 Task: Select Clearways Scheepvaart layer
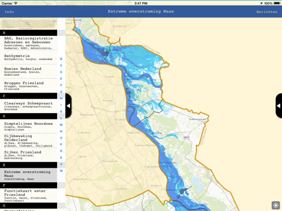[x=29, y=106]
